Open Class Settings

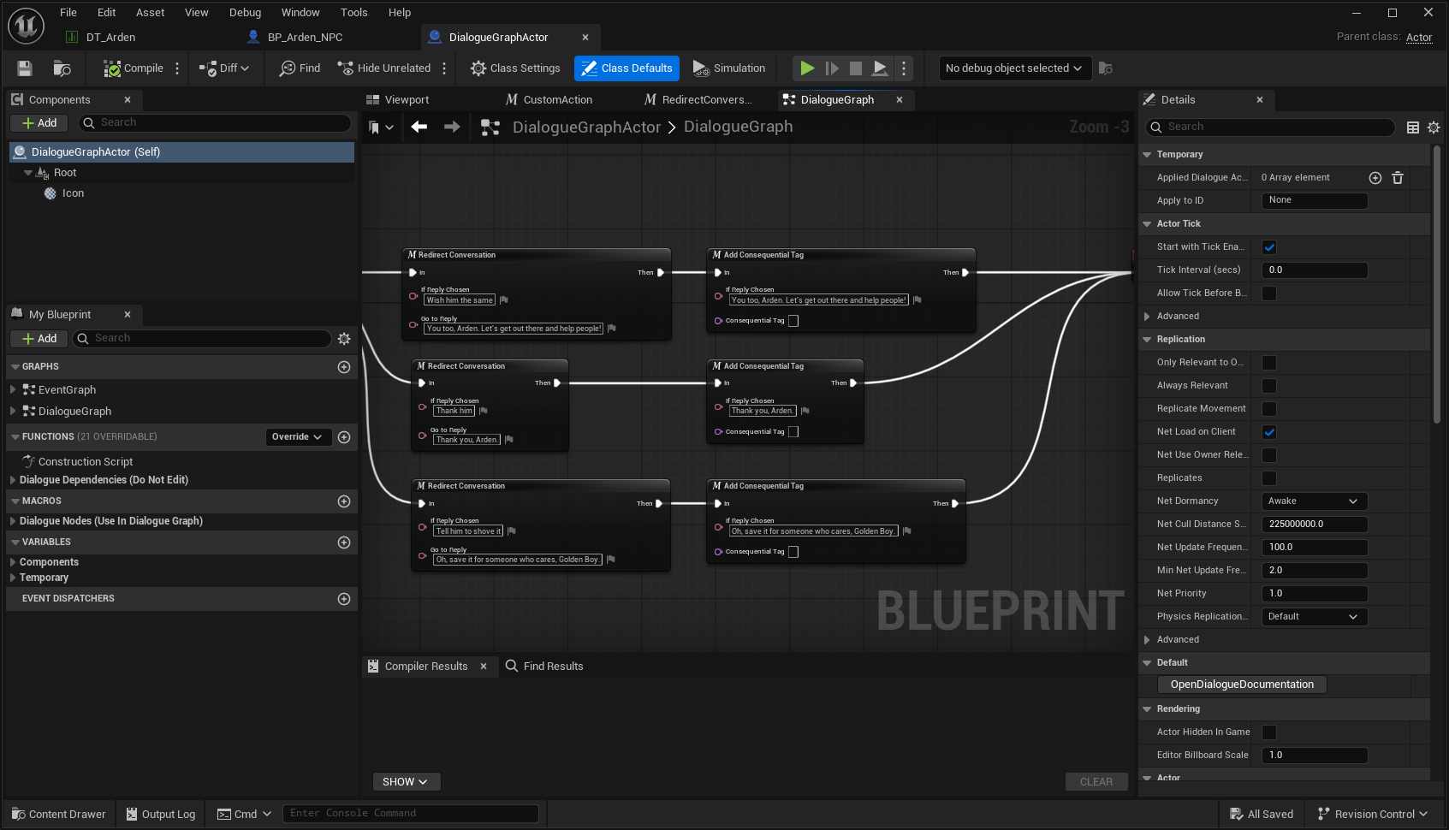(x=515, y=68)
